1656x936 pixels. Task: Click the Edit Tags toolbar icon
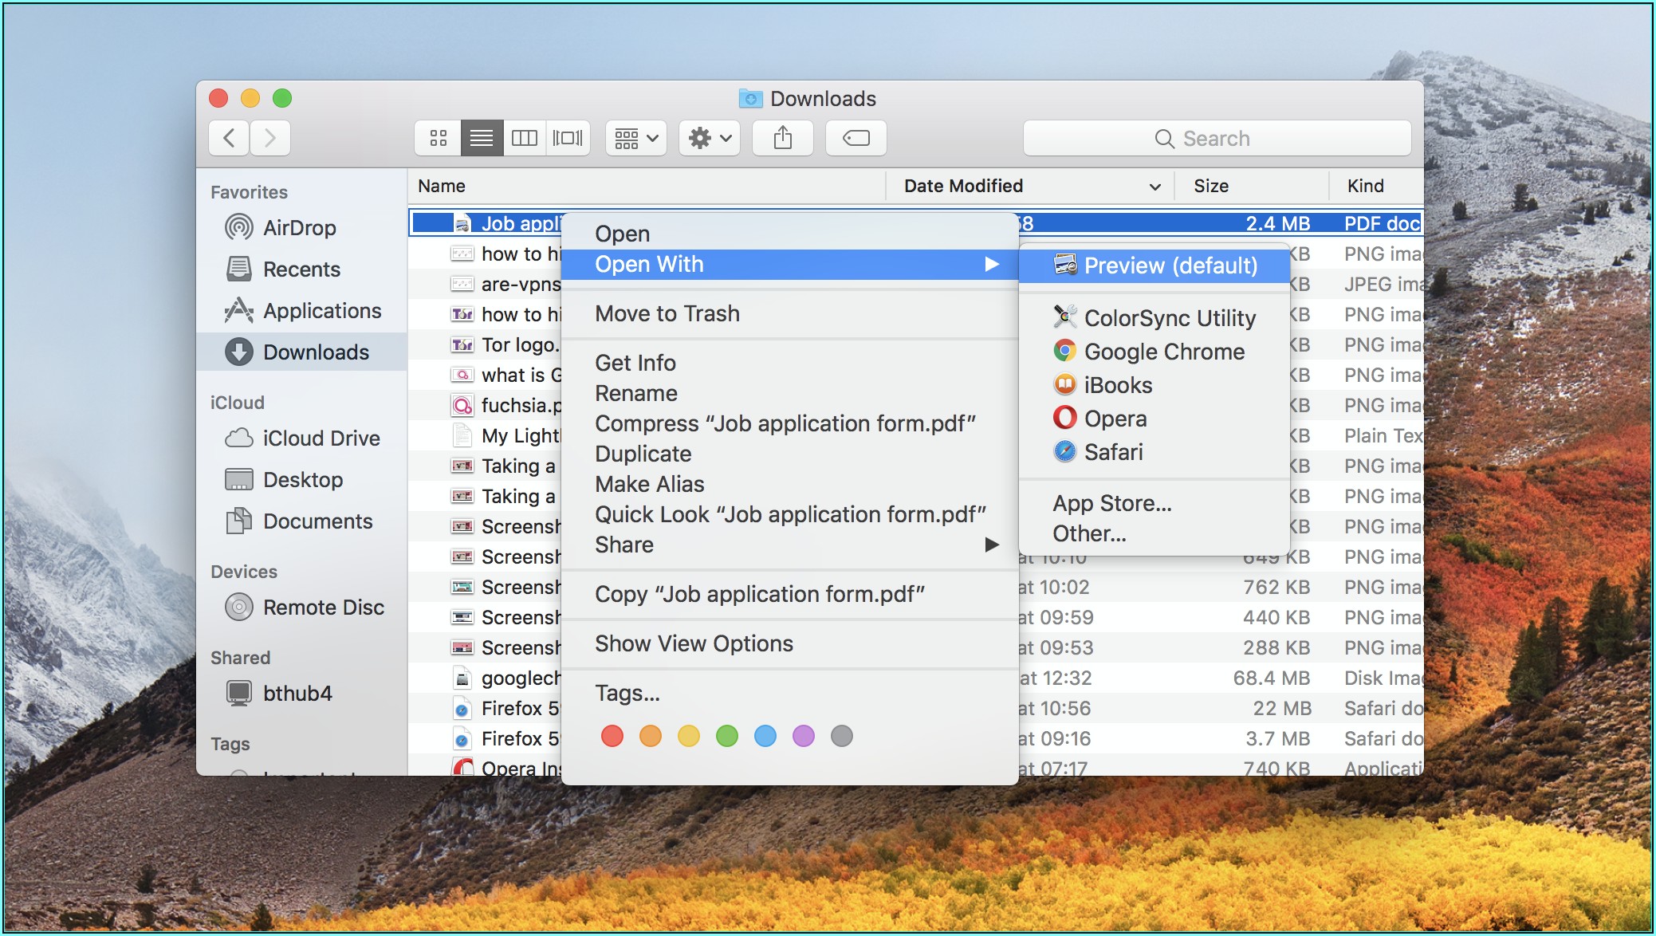856,139
